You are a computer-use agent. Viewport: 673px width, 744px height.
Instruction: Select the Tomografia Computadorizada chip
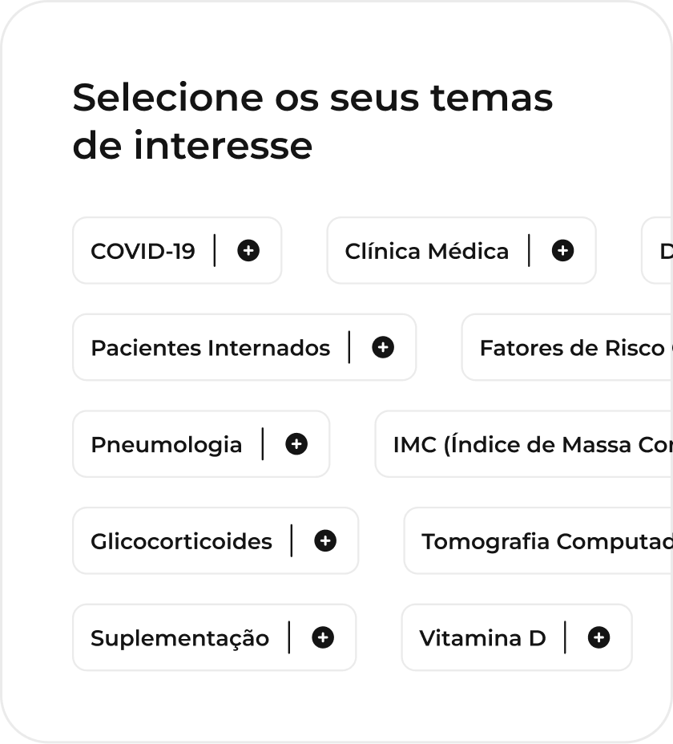click(x=538, y=541)
